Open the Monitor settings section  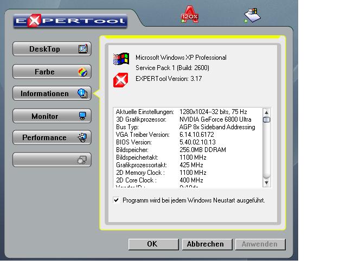52,116
